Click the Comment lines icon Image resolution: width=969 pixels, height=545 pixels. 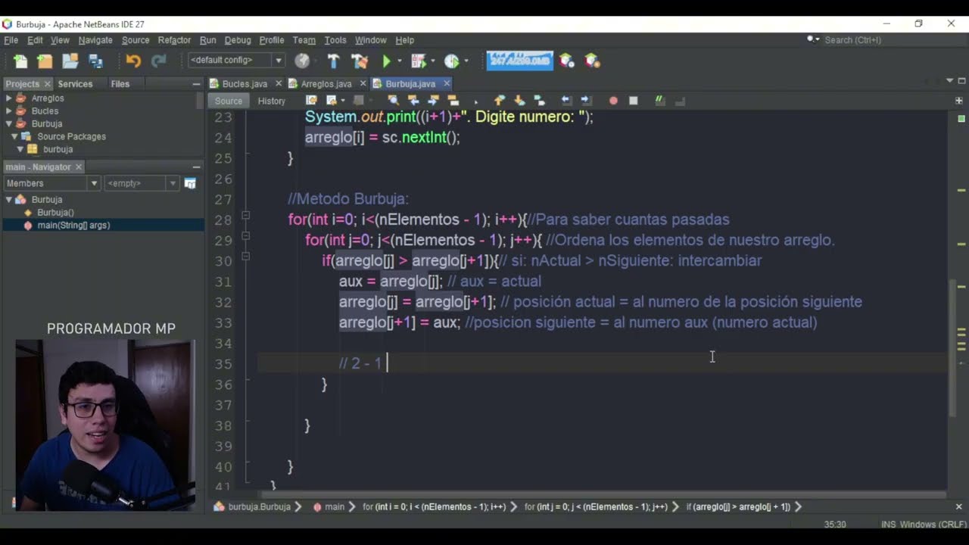click(659, 101)
